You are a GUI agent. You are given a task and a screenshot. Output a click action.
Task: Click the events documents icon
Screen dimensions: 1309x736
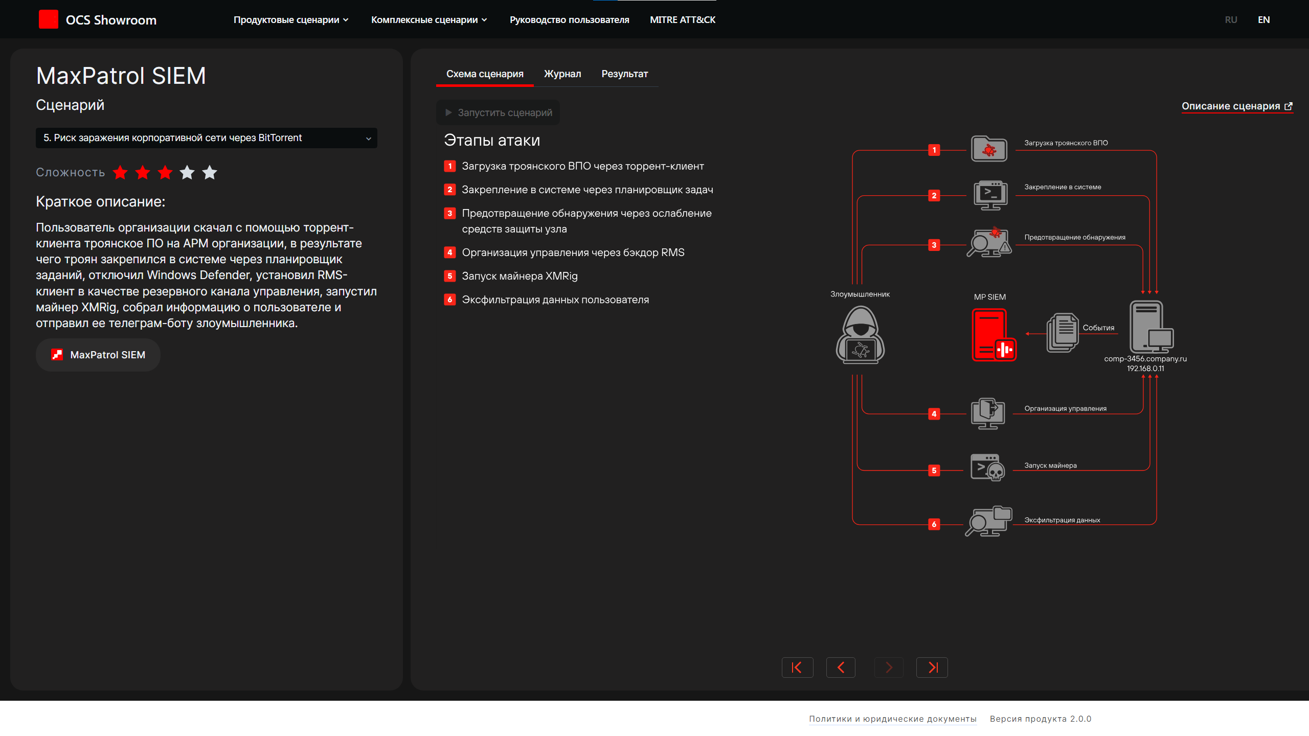pyautogui.click(x=1063, y=333)
